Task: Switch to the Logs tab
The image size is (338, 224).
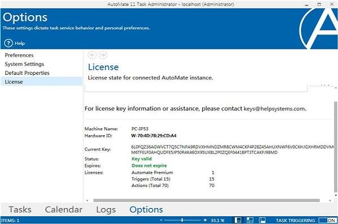Action: click(106, 209)
